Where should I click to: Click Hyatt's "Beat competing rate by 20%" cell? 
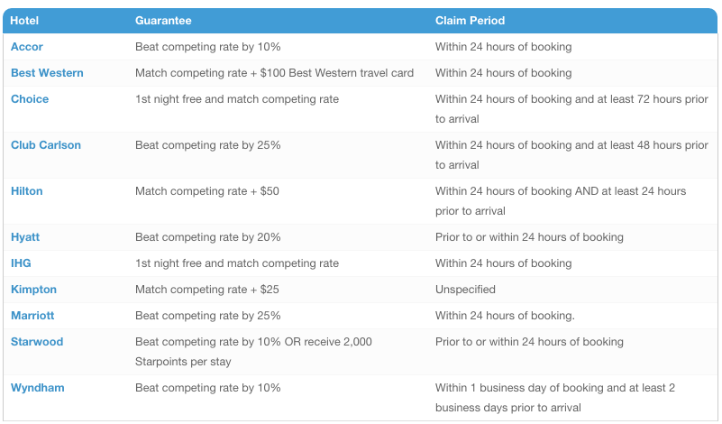pos(207,237)
